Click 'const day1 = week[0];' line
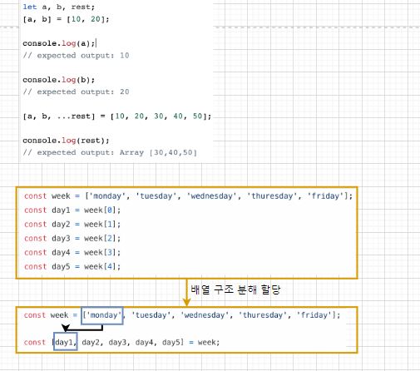This screenshot has width=420, height=371. click(x=72, y=210)
